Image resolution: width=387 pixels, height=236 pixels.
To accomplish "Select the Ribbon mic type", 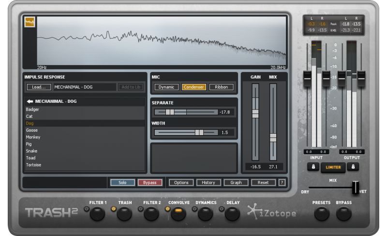I will [x=221, y=87].
